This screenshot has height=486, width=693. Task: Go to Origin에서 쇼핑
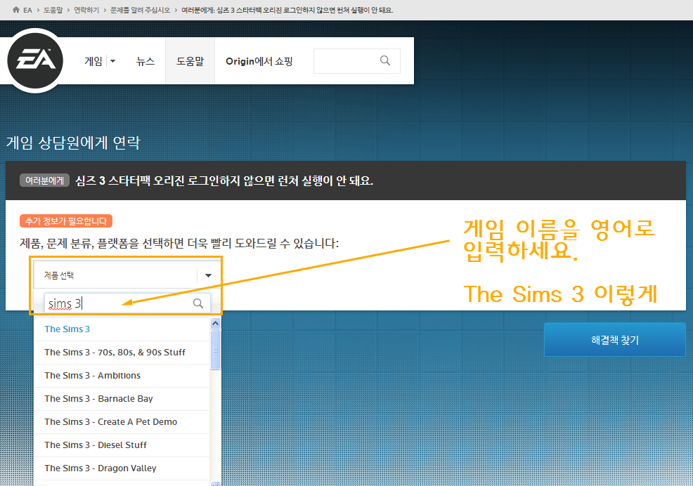259,61
